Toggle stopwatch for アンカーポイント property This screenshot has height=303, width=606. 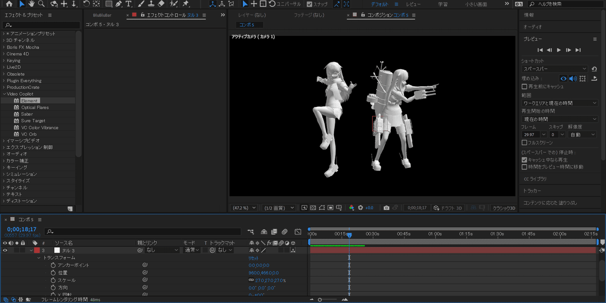tap(53, 265)
